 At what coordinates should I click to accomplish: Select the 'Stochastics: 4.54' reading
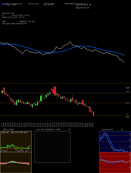pyautogui.click(x=8, y=13)
